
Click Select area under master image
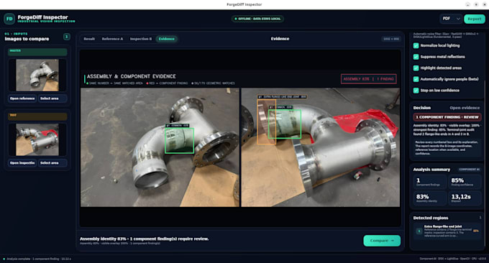click(x=52, y=98)
